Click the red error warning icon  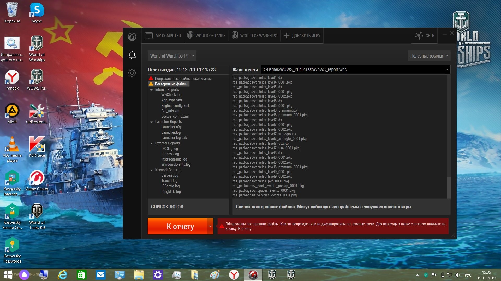click(x=222, y=226)
